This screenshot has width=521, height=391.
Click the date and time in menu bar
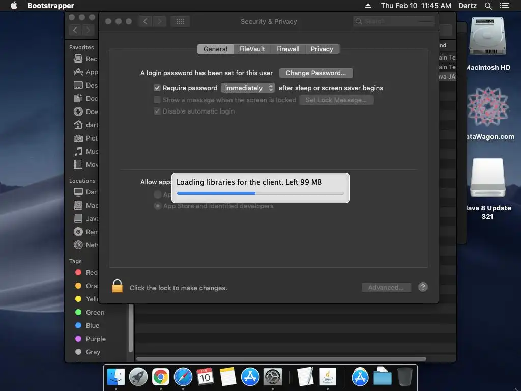pos(416,6)
